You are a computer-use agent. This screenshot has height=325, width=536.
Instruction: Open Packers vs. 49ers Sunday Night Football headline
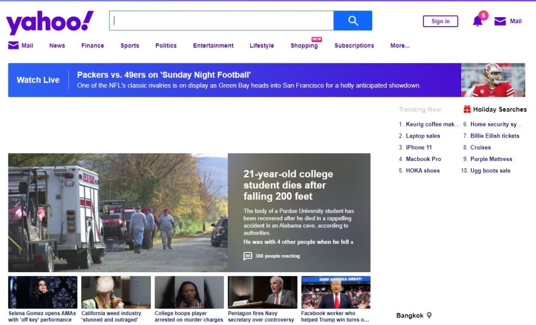(x=164, y=75)
